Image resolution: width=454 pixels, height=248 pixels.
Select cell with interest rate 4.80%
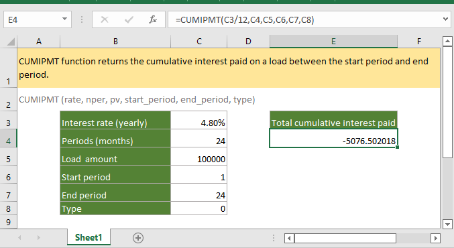[198, 123]
